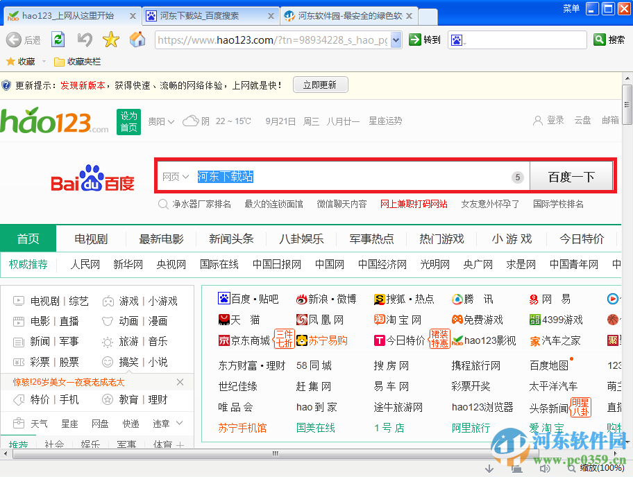Click the speaker icon in status bar
The width and height of the screenshot is (633, 477).
545,469
